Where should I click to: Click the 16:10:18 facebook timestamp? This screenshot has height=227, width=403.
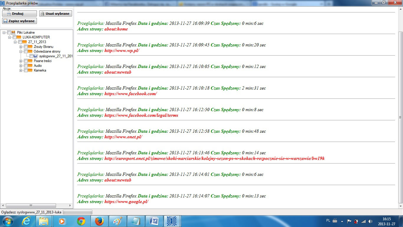(189, 88)
